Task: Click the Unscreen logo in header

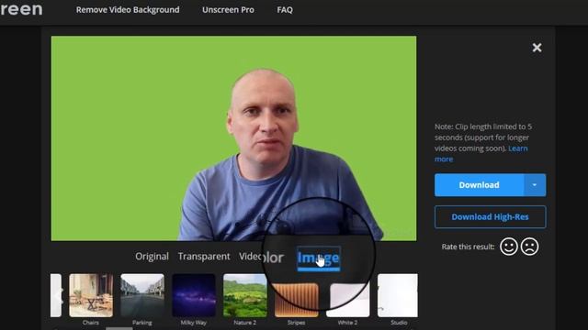Action: tap(21, 9)
